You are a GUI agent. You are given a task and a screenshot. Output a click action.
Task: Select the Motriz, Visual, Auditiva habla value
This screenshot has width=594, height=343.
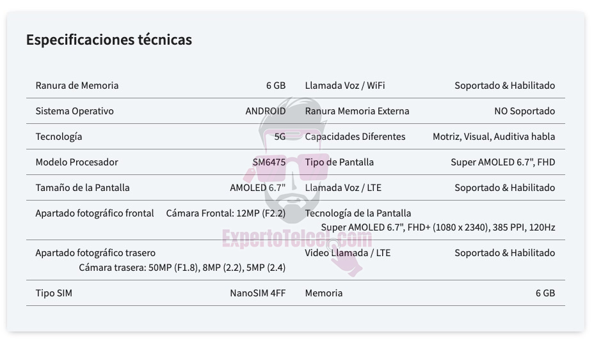point(494,137)
